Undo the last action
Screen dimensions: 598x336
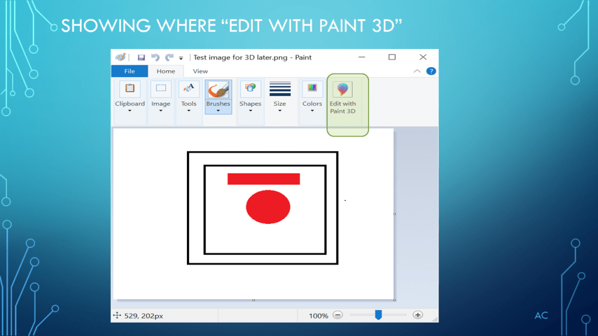pyautogui.click(x=155, y=57)
